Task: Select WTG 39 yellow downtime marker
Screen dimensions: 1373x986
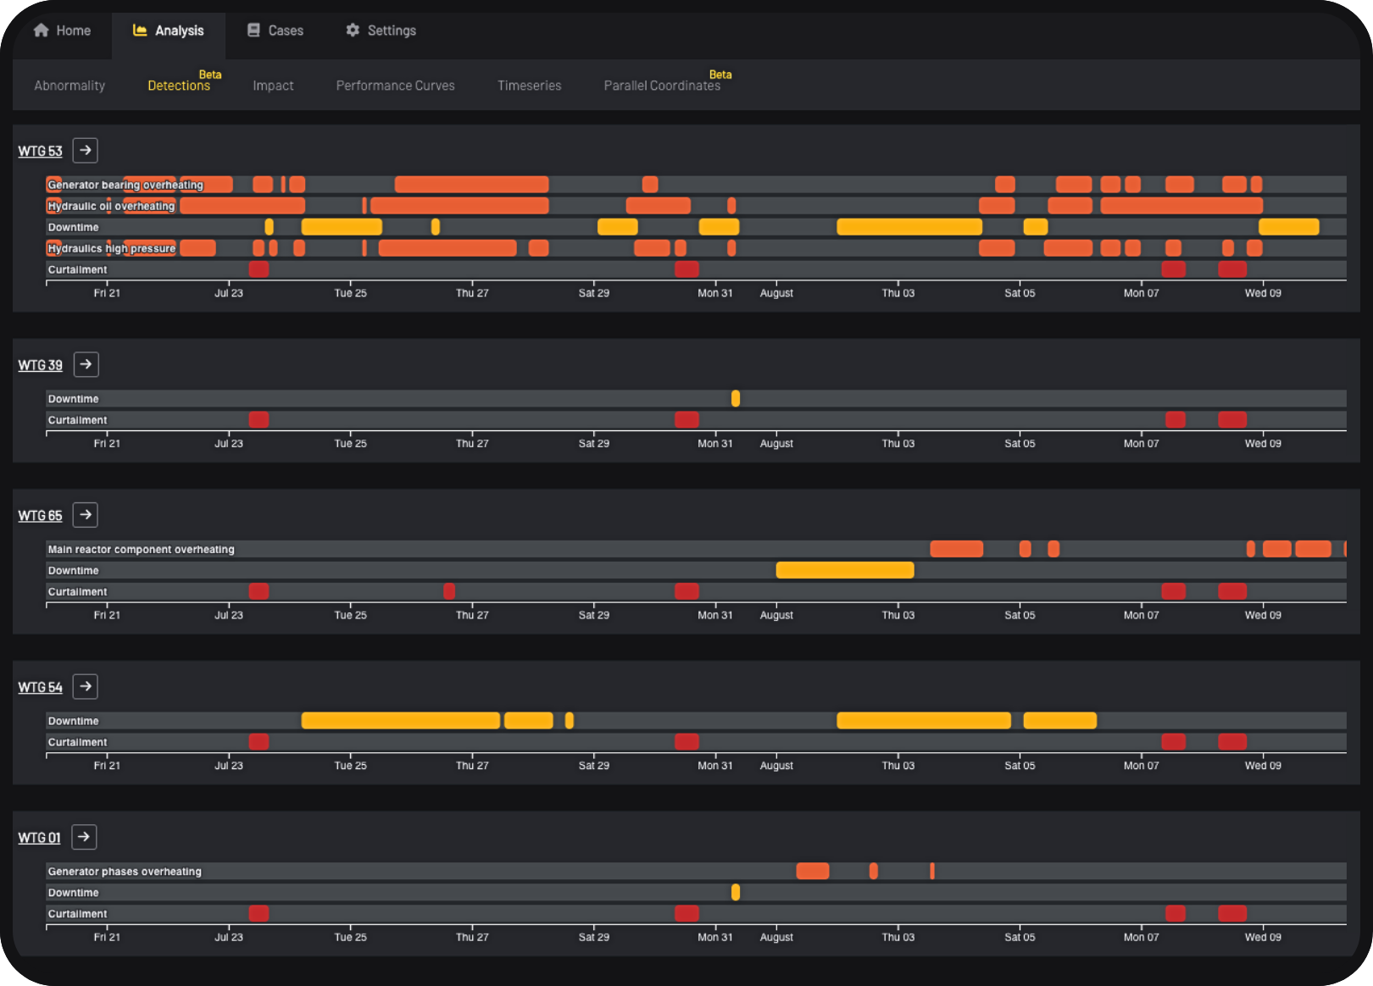Action: point(736,398)
